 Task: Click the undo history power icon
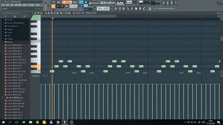tap(163, 3)
